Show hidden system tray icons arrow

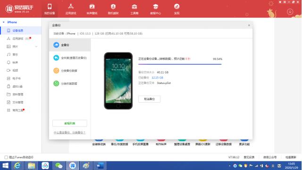[x=230, y=166]
